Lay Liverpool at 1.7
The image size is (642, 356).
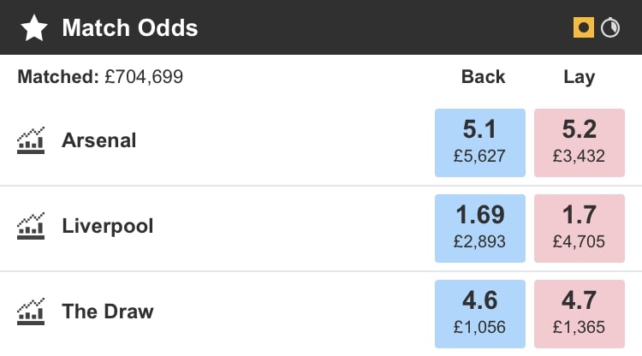[x=580, y=227]
